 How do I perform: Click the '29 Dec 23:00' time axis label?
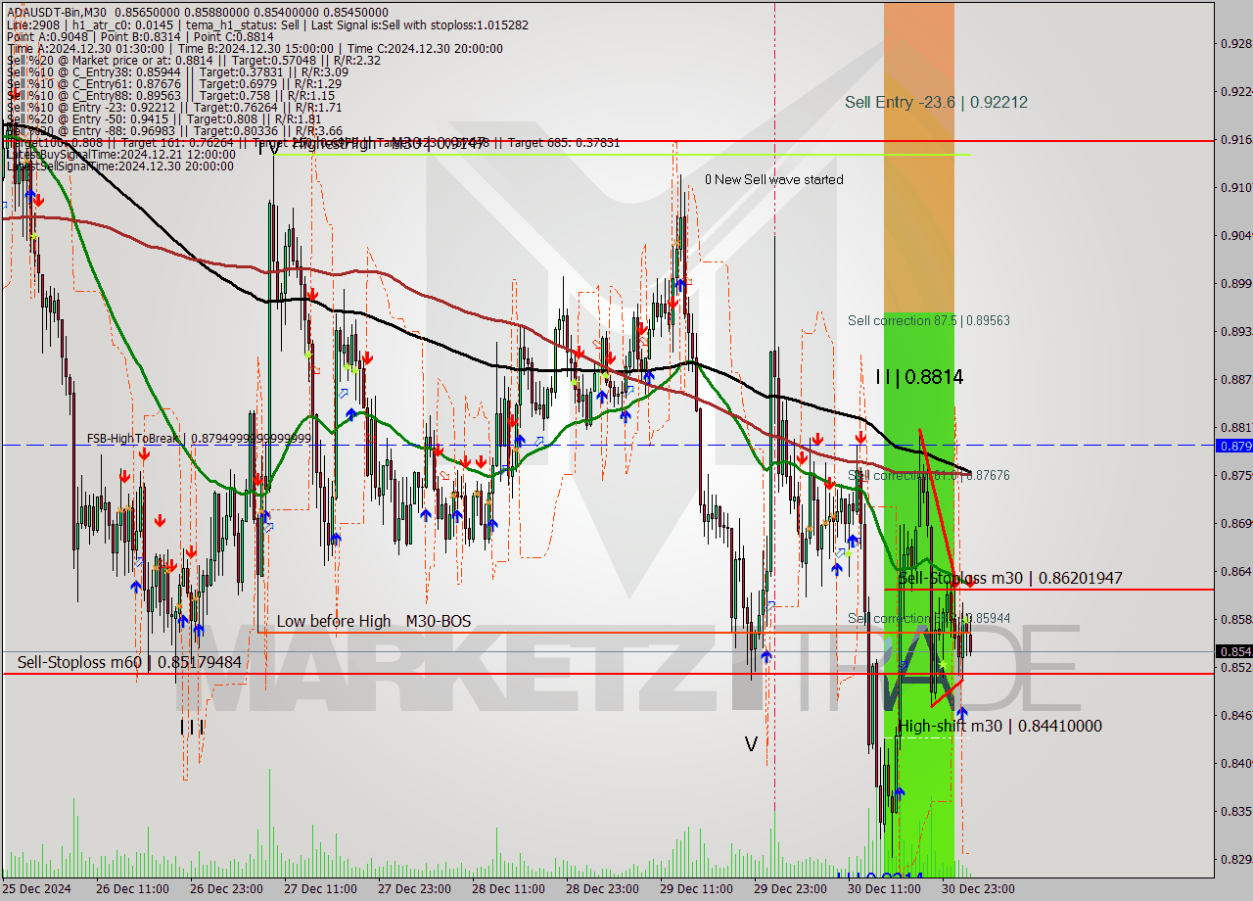[790, 889]
